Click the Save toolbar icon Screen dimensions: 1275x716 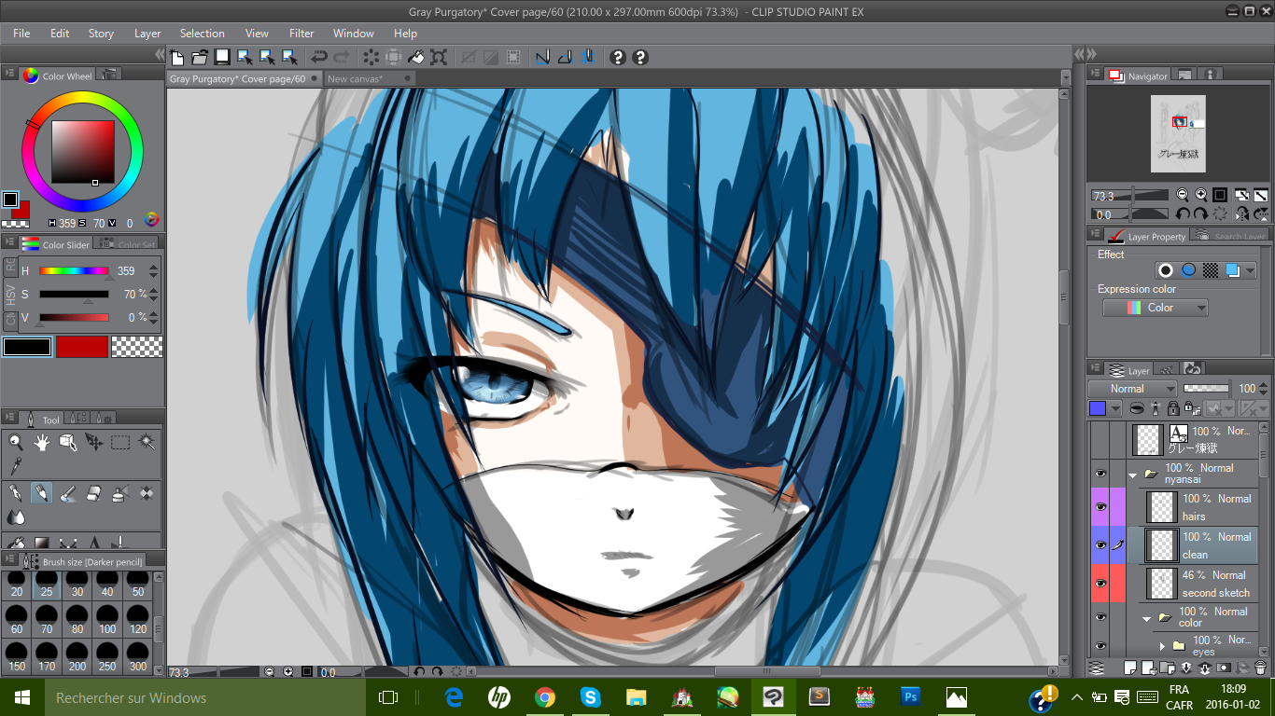(222, 57)
